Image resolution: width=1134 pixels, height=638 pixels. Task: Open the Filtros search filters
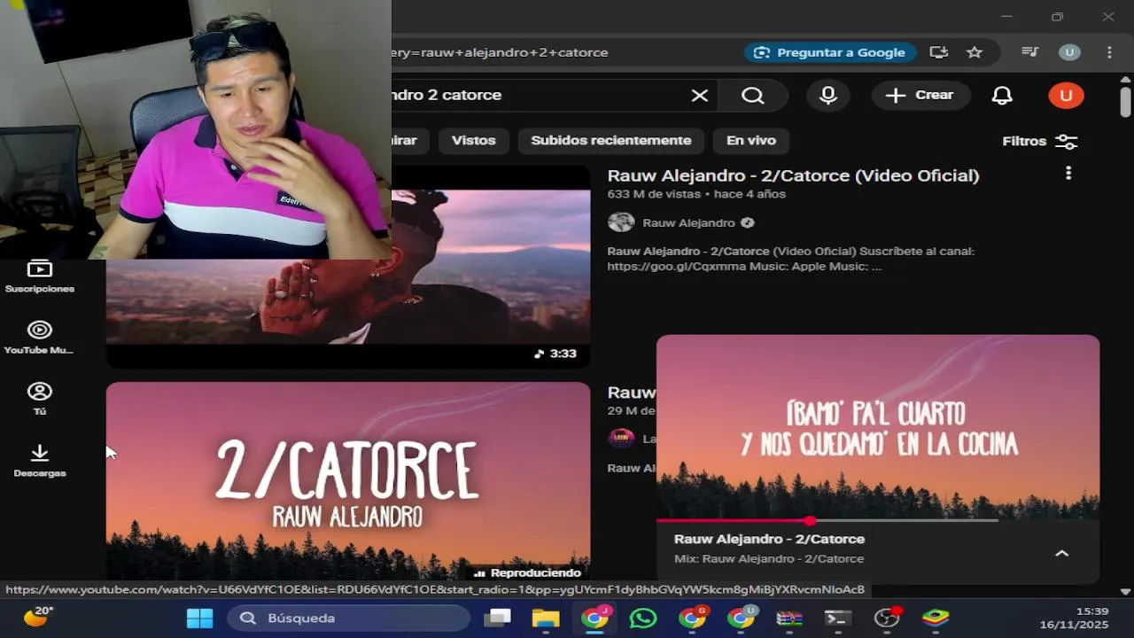(1039, 142)
